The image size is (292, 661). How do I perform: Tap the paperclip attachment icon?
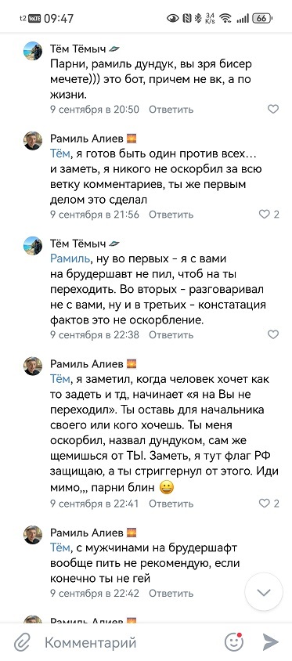click(21, 642)
